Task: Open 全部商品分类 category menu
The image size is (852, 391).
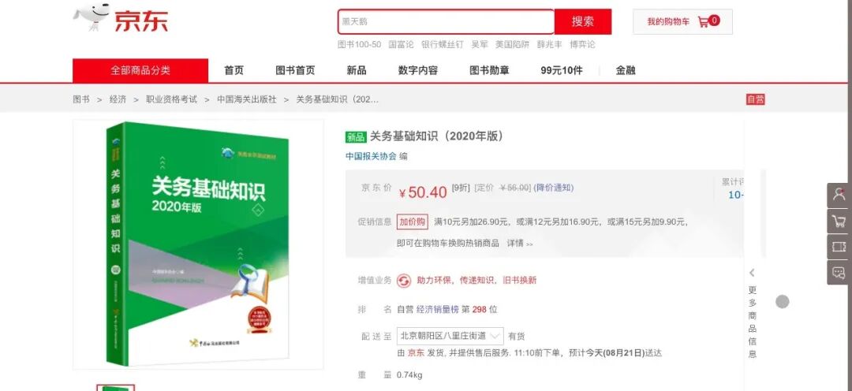Action: 140,70
